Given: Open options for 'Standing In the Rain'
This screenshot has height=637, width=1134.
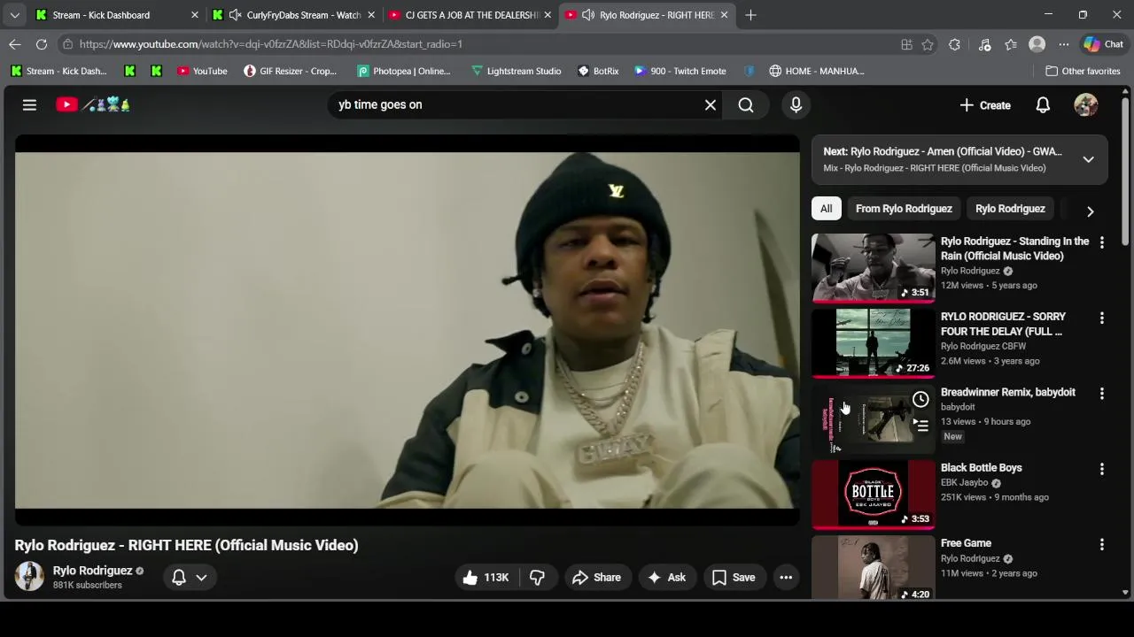Looking at the screenshot, I should coord(1101,242).
